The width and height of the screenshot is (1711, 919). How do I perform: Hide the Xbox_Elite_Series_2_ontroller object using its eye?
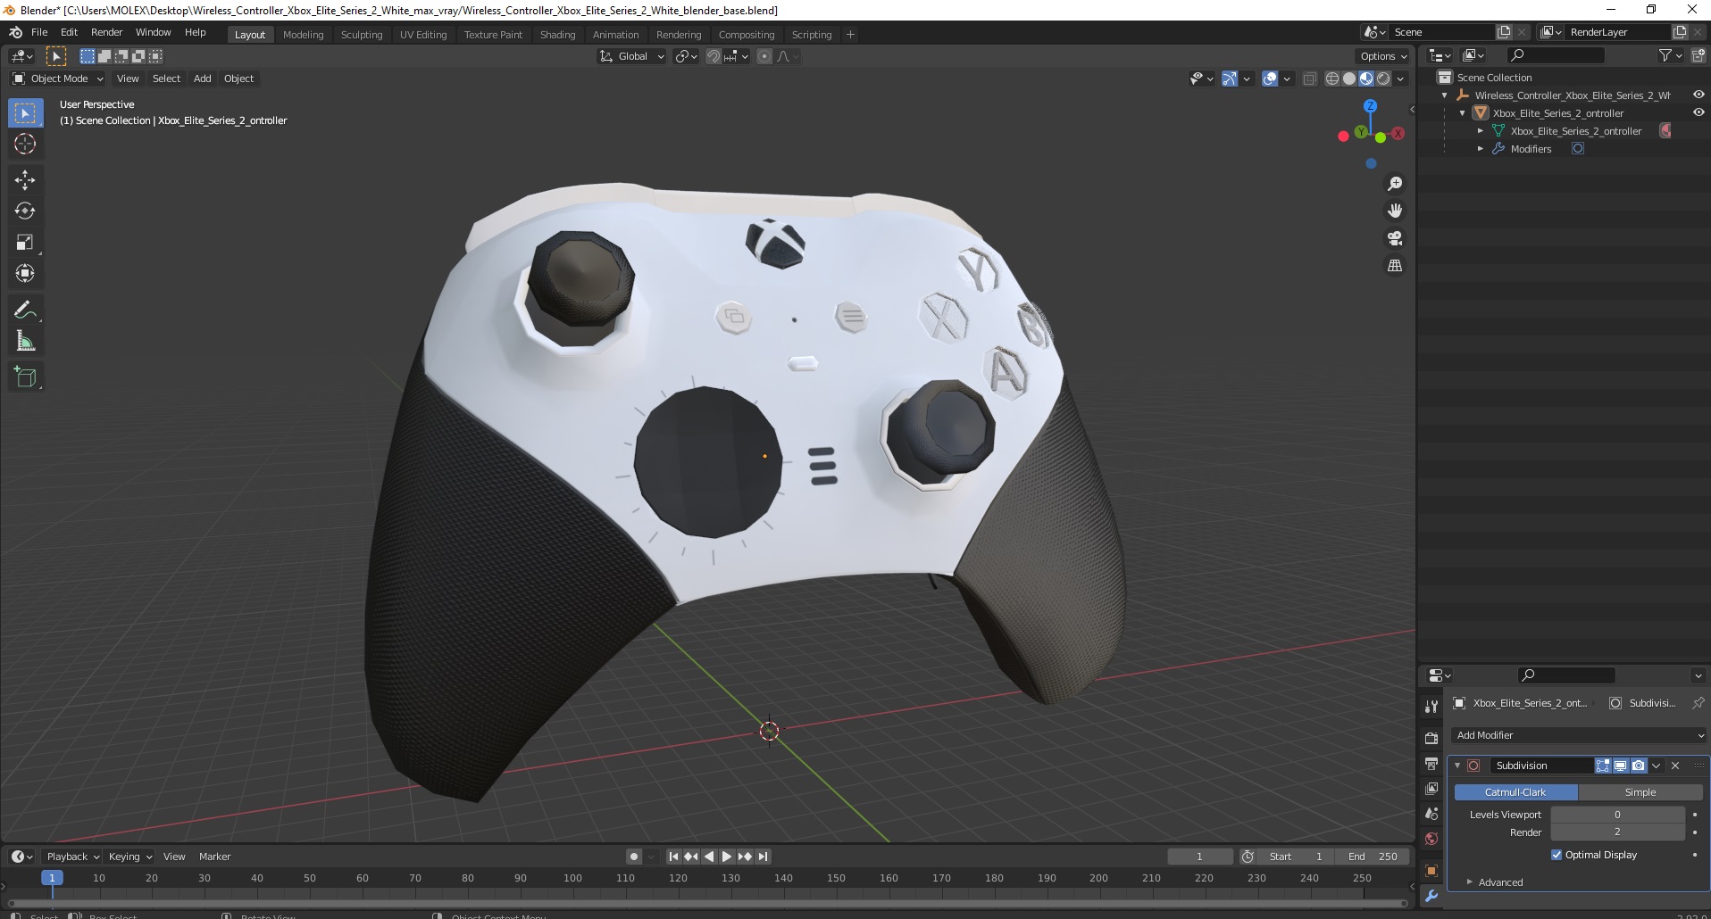point(1698,112)
